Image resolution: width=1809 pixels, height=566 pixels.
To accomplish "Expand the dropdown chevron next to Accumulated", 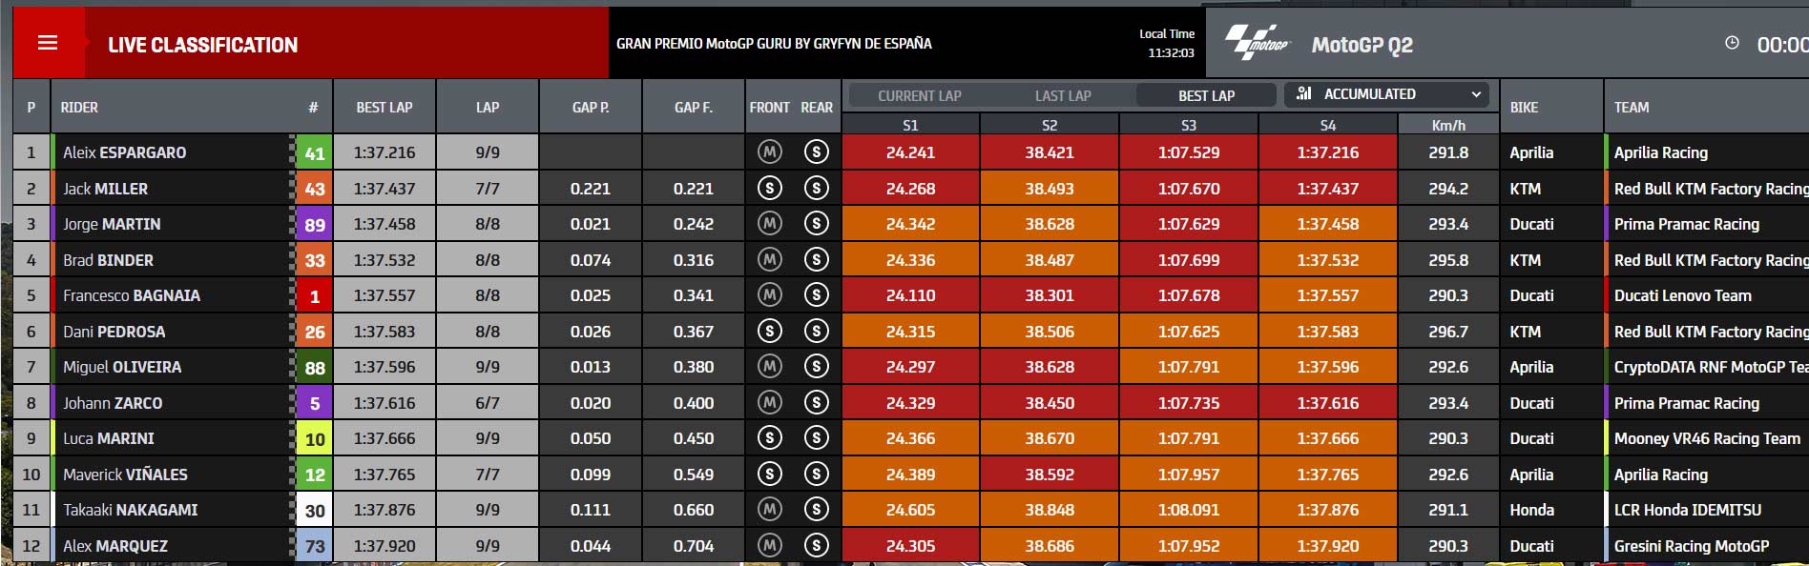I will coord(1476,94).
